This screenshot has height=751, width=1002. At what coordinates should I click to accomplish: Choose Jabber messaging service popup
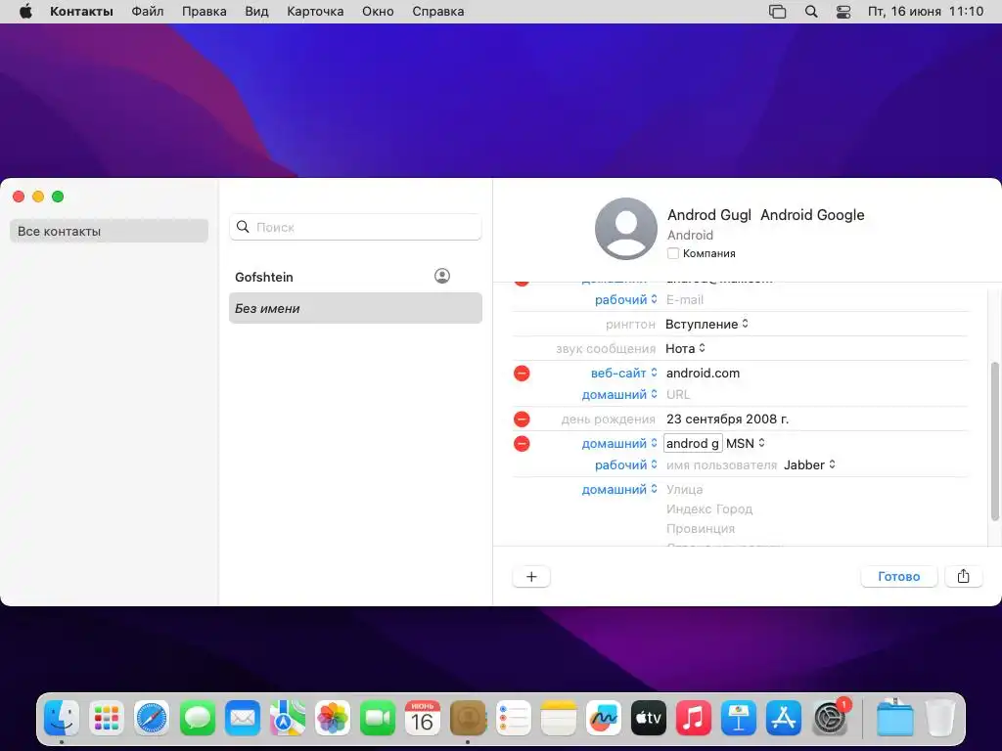809,464
